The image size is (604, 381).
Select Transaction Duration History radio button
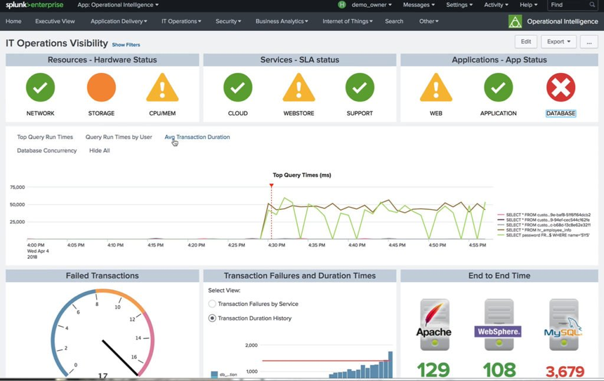coord(212,318)
